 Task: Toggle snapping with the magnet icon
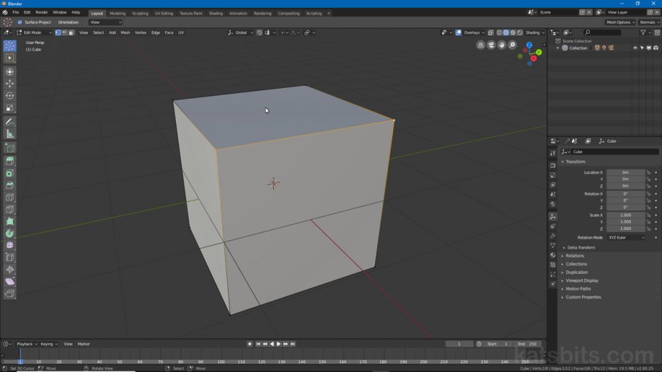click(259, 32)
